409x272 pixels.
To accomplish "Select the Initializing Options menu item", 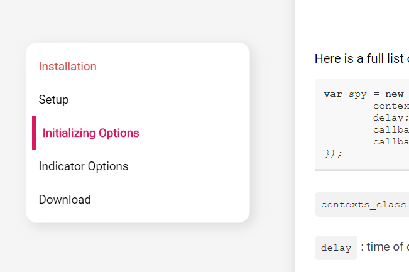I will [90, 133].
